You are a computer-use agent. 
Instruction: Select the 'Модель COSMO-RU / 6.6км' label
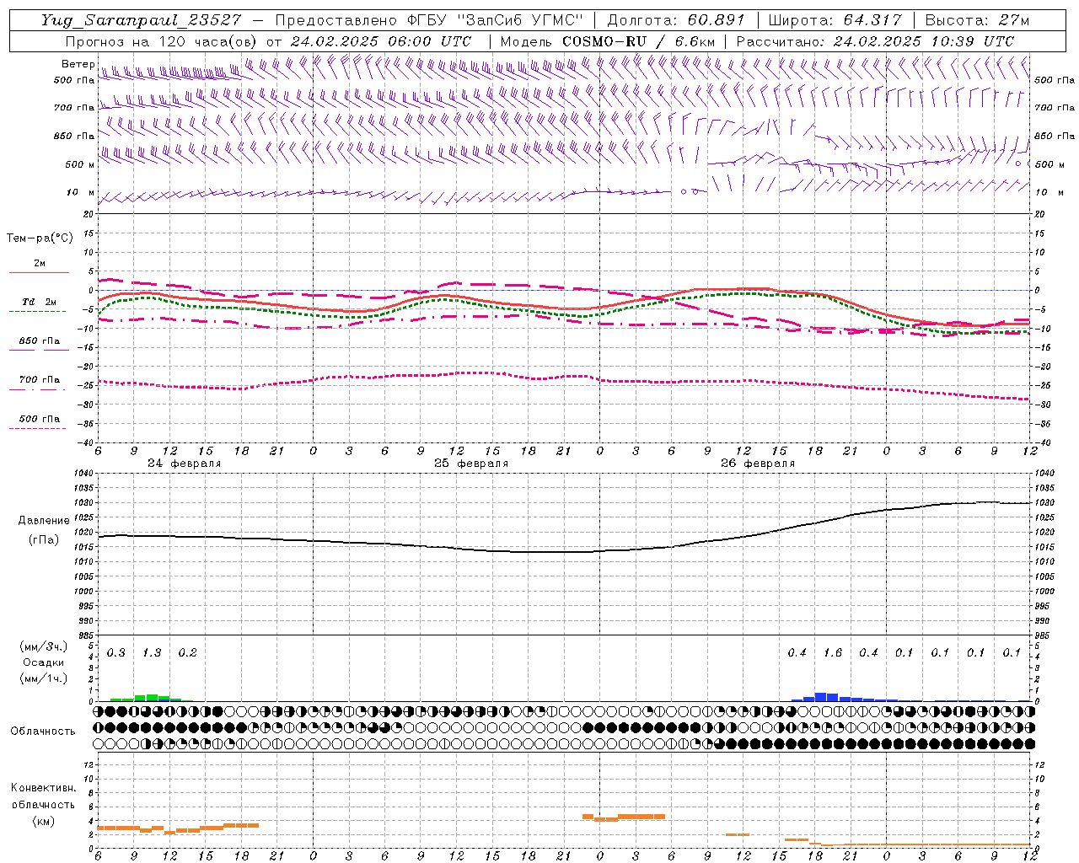click(x=608, y=41)
